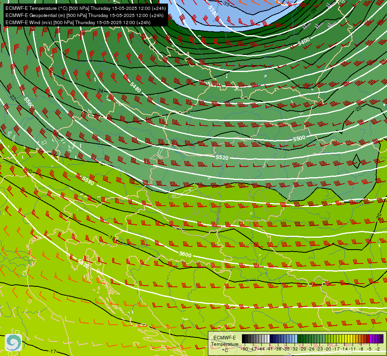Click the legend tick label -44

261,349
